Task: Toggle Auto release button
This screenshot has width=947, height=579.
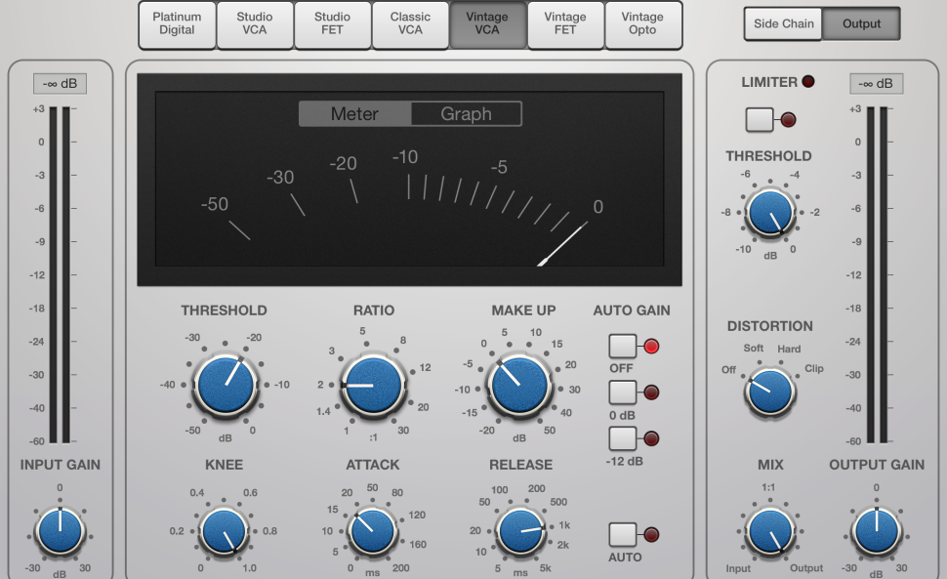Action: coord(623,535)
